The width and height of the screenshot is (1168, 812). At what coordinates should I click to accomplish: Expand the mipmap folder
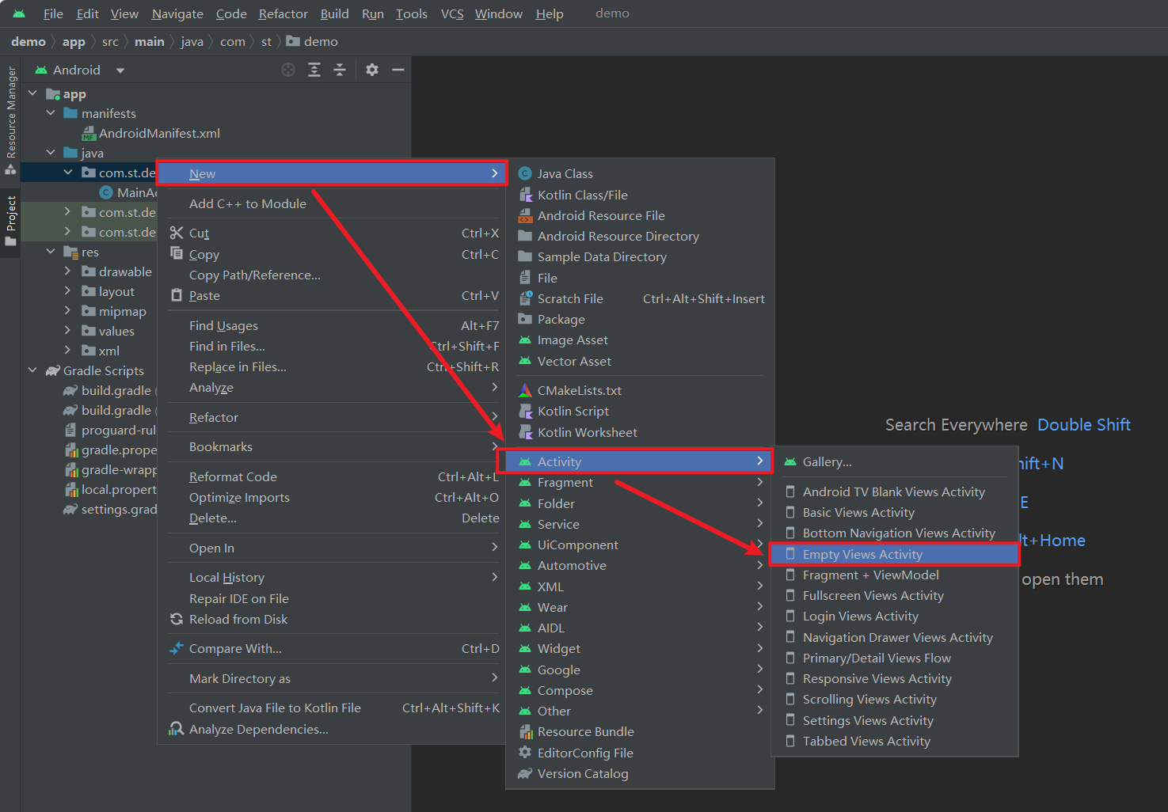click(67, 311)
